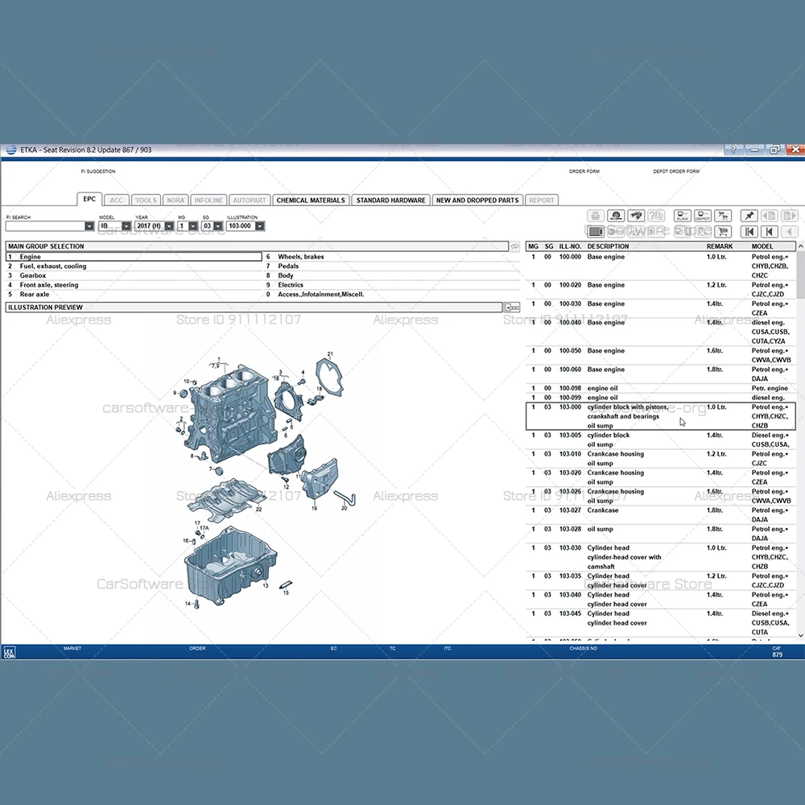Click the title bar help question icon
The height and width of the screenshot is (805, 805).
(x=733, y=150)
